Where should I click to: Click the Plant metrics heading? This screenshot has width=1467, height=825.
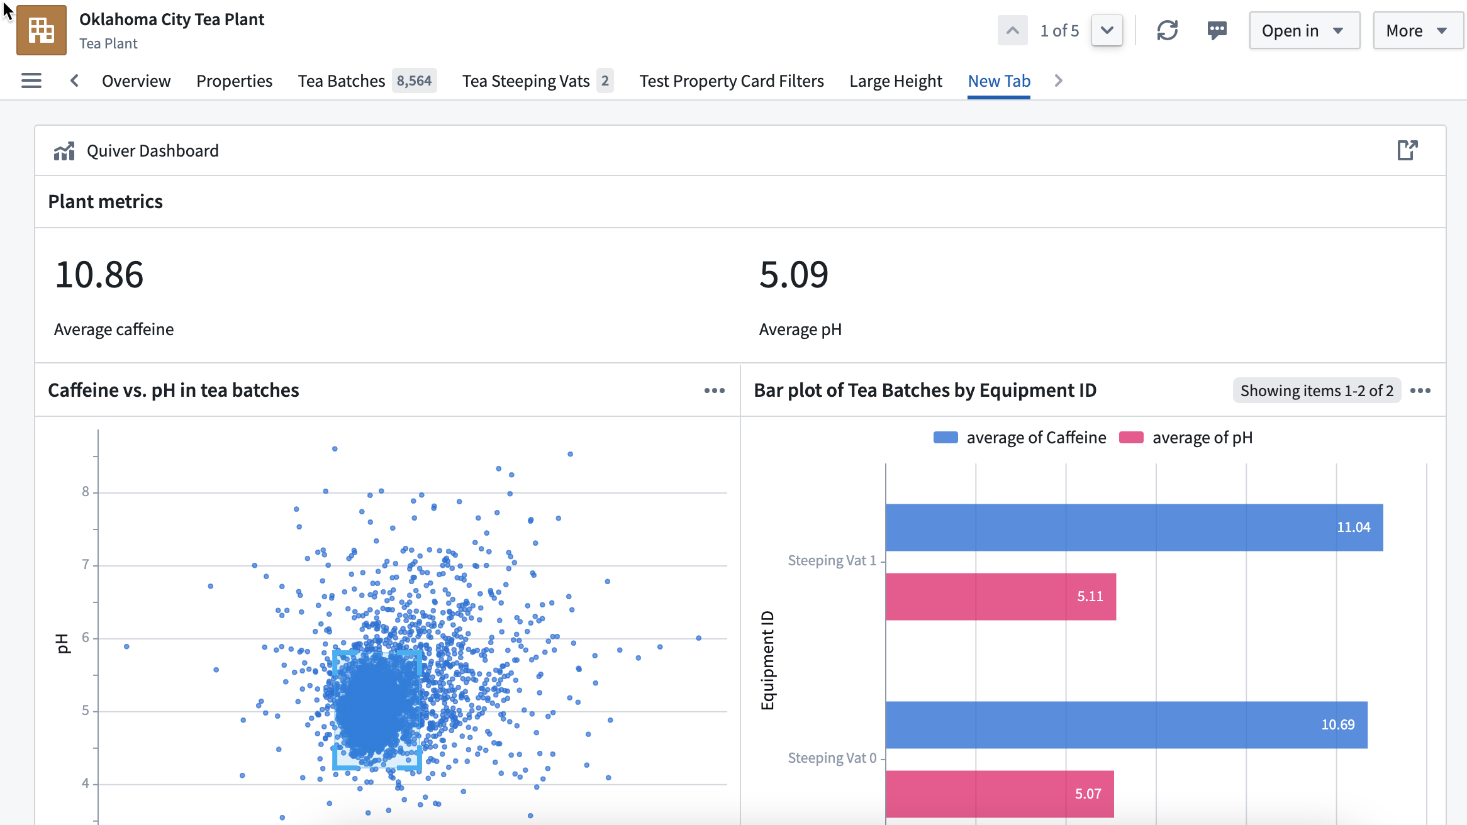click(105, 201)
